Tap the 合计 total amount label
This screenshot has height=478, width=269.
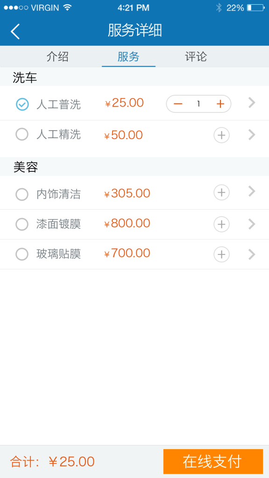[x=52, y=462]
